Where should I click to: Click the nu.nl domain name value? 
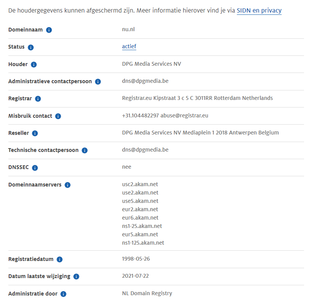(128, 29)
